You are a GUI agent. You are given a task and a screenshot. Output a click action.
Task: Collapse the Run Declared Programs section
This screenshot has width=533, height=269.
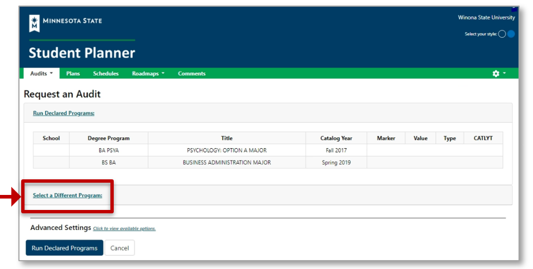64,113
